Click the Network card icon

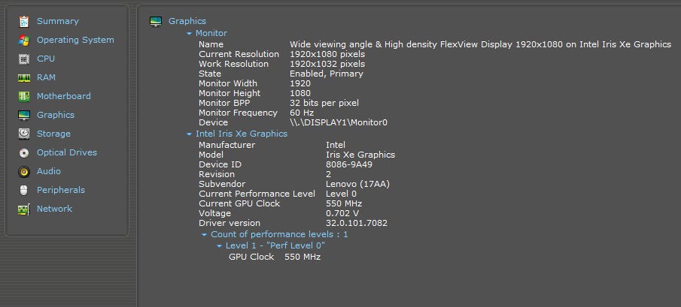24,209
